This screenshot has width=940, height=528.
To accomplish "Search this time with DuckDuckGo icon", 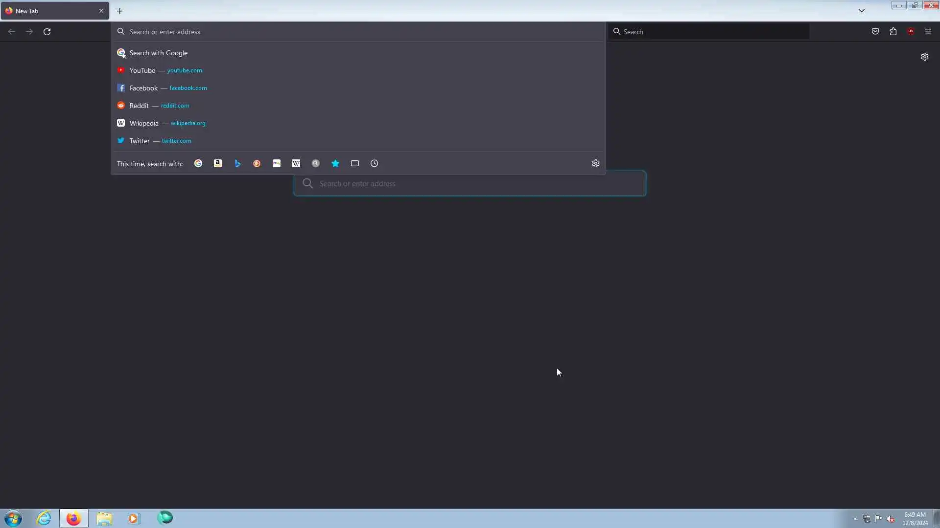I will pos(257,163).
